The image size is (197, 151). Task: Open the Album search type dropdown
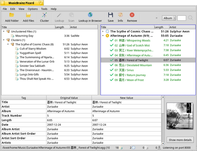click(x=169, y=18)
